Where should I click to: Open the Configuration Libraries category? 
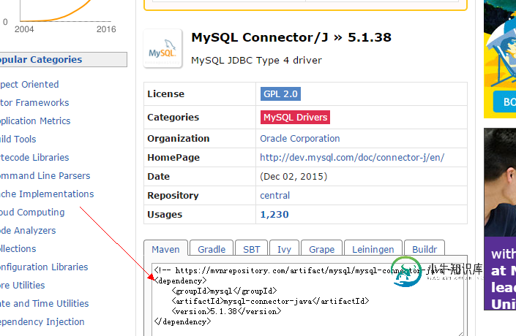point(44,267)
